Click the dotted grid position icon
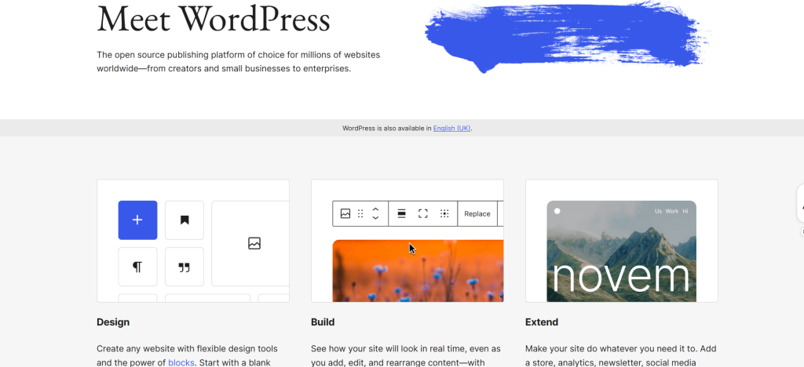This screenshot has height=367, width=804. tap(444, 213)
